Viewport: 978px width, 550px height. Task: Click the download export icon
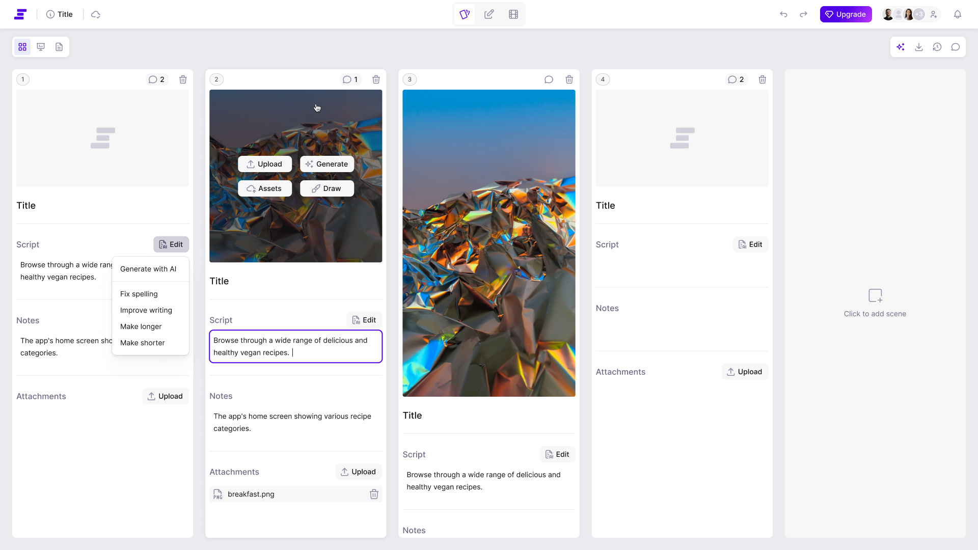click(919, 47)
